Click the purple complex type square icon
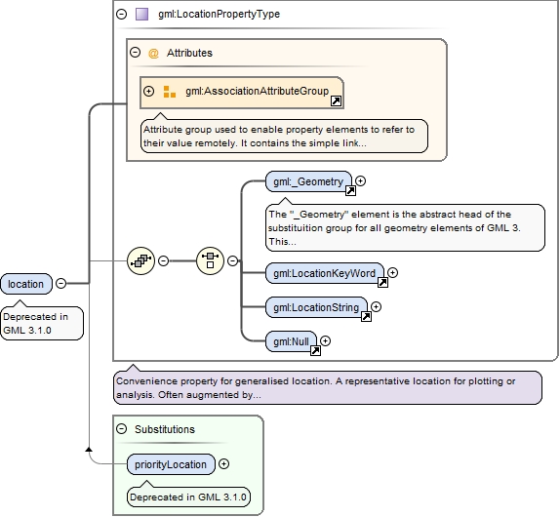The image size is (560, 517). tap(141, 14)
